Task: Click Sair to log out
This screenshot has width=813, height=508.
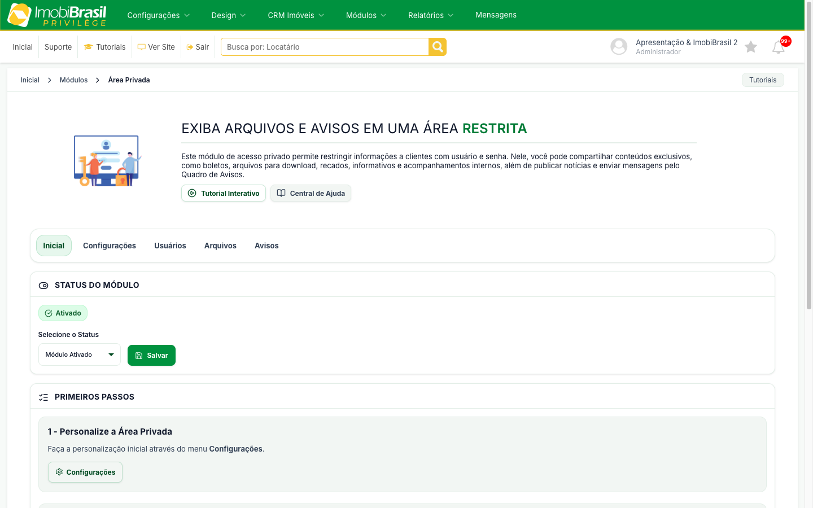Action: point(198,47)
